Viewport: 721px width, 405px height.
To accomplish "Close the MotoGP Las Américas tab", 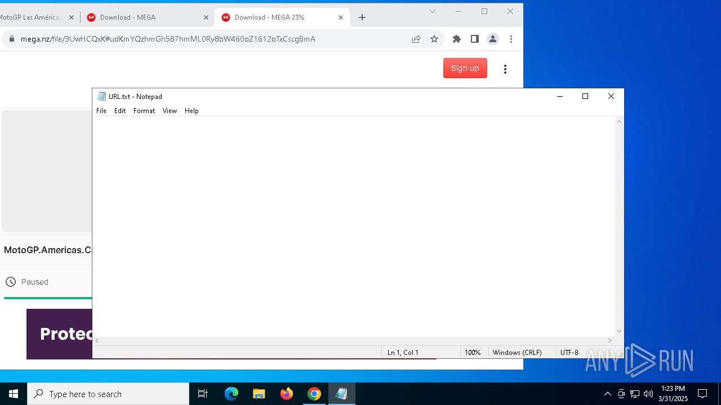I will [x=72, y=17].
